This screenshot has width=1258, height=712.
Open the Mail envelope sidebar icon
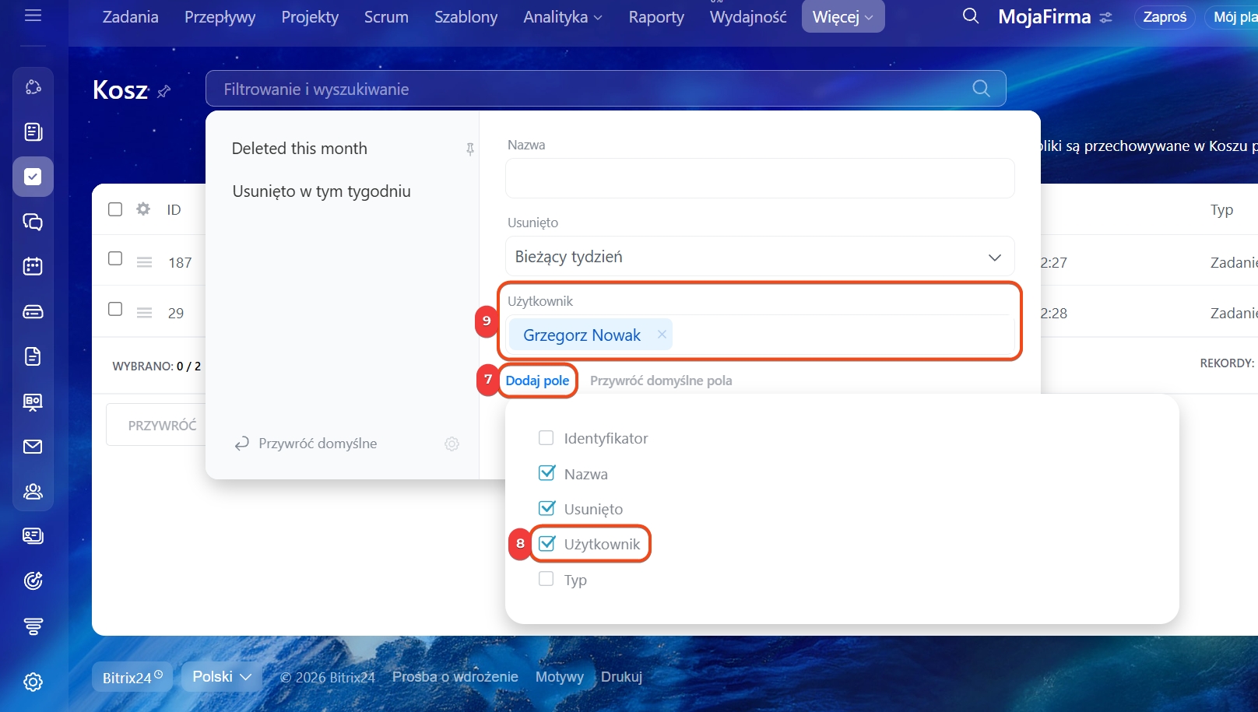pyautogui.click(x=33, y=447)
